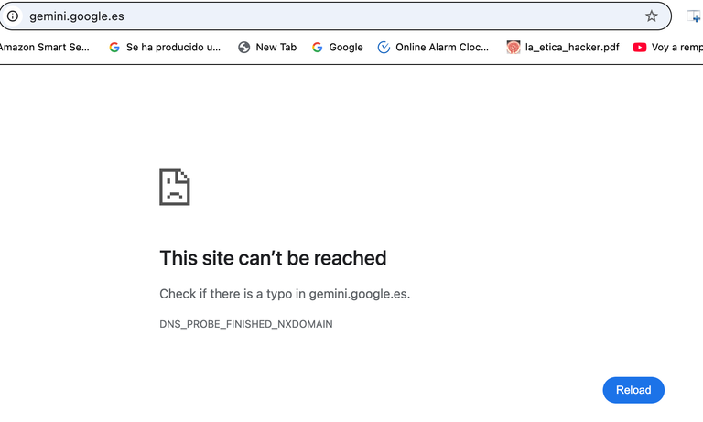Open the Amazon Smart Se... bookmark
Viewport: 703px width, 422px height.
click(44, 47)
